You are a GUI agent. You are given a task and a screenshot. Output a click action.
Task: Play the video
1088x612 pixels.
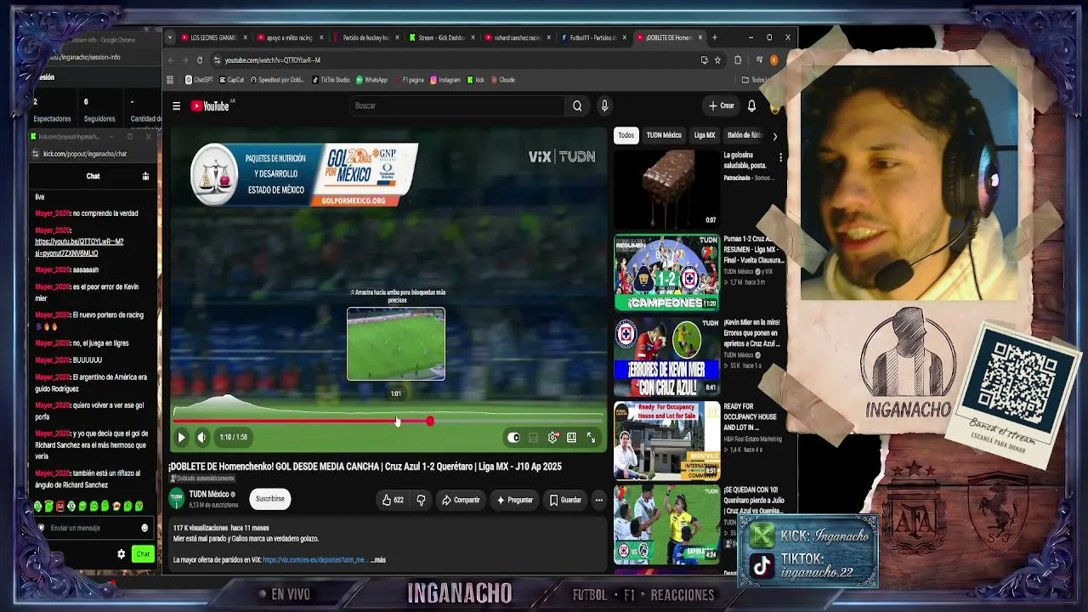[x=181, y=438]
